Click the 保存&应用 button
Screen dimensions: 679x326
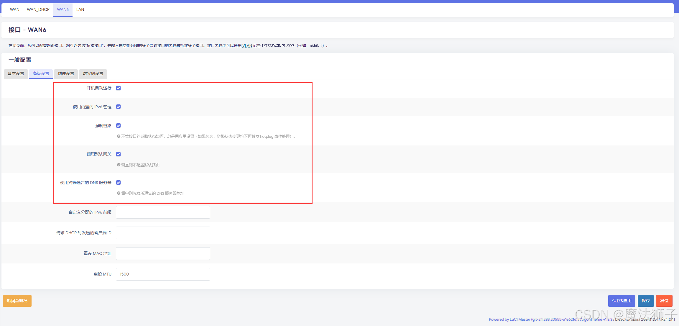tap(622, 301)
